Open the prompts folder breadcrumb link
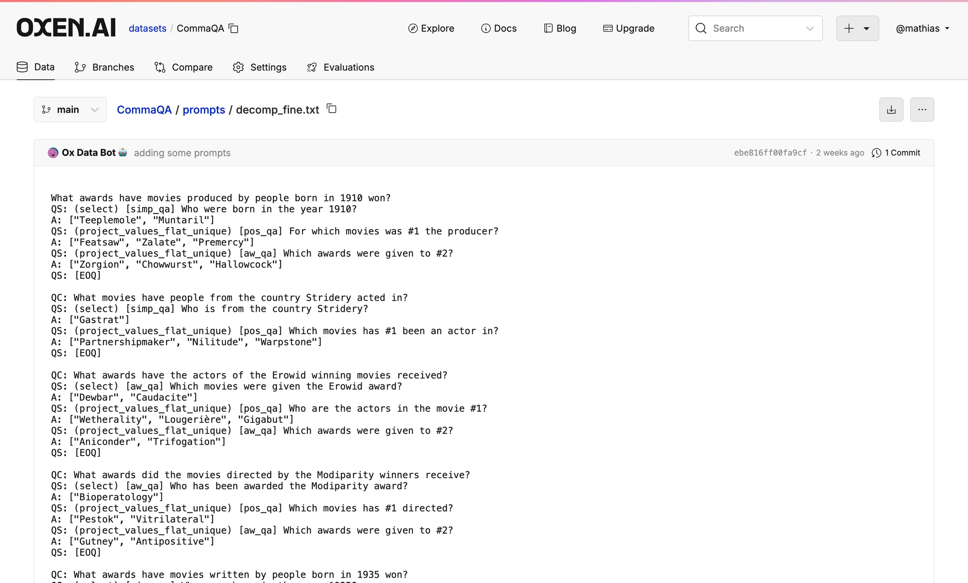968x583 pixels. (x=204, y=110)
